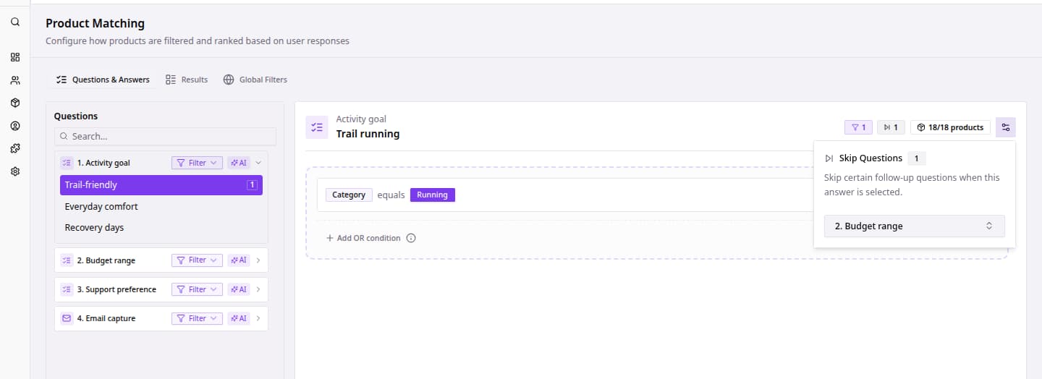
Task: Switch to Questions & Answers tab
Action: pyautogui.click(x=103, y=80)
